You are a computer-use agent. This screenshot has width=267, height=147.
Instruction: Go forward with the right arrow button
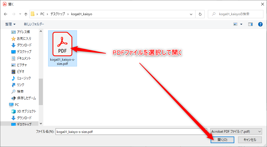[14, 14]
